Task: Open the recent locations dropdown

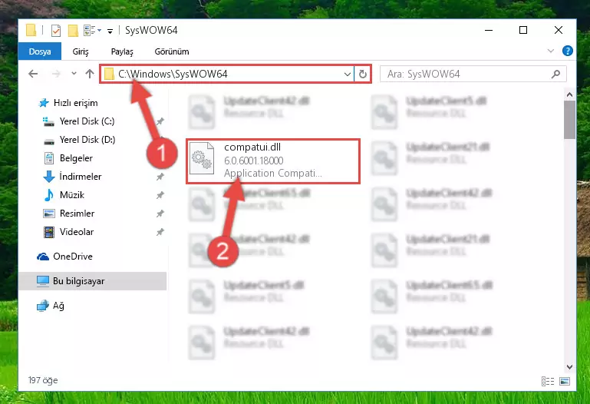Action: click(74, 74)
